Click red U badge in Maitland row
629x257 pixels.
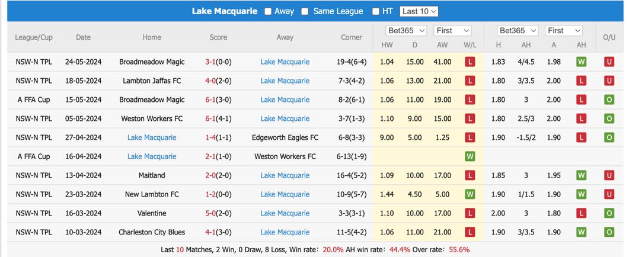click(x=609, y=175)
